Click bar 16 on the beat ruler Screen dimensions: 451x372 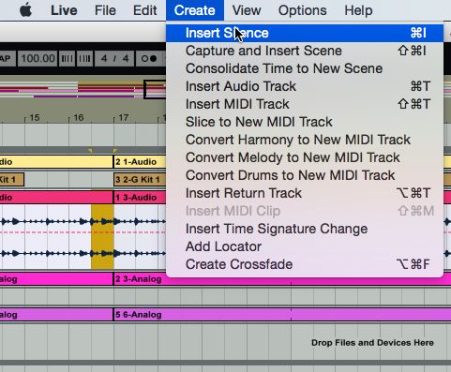[x=79, y=118]
